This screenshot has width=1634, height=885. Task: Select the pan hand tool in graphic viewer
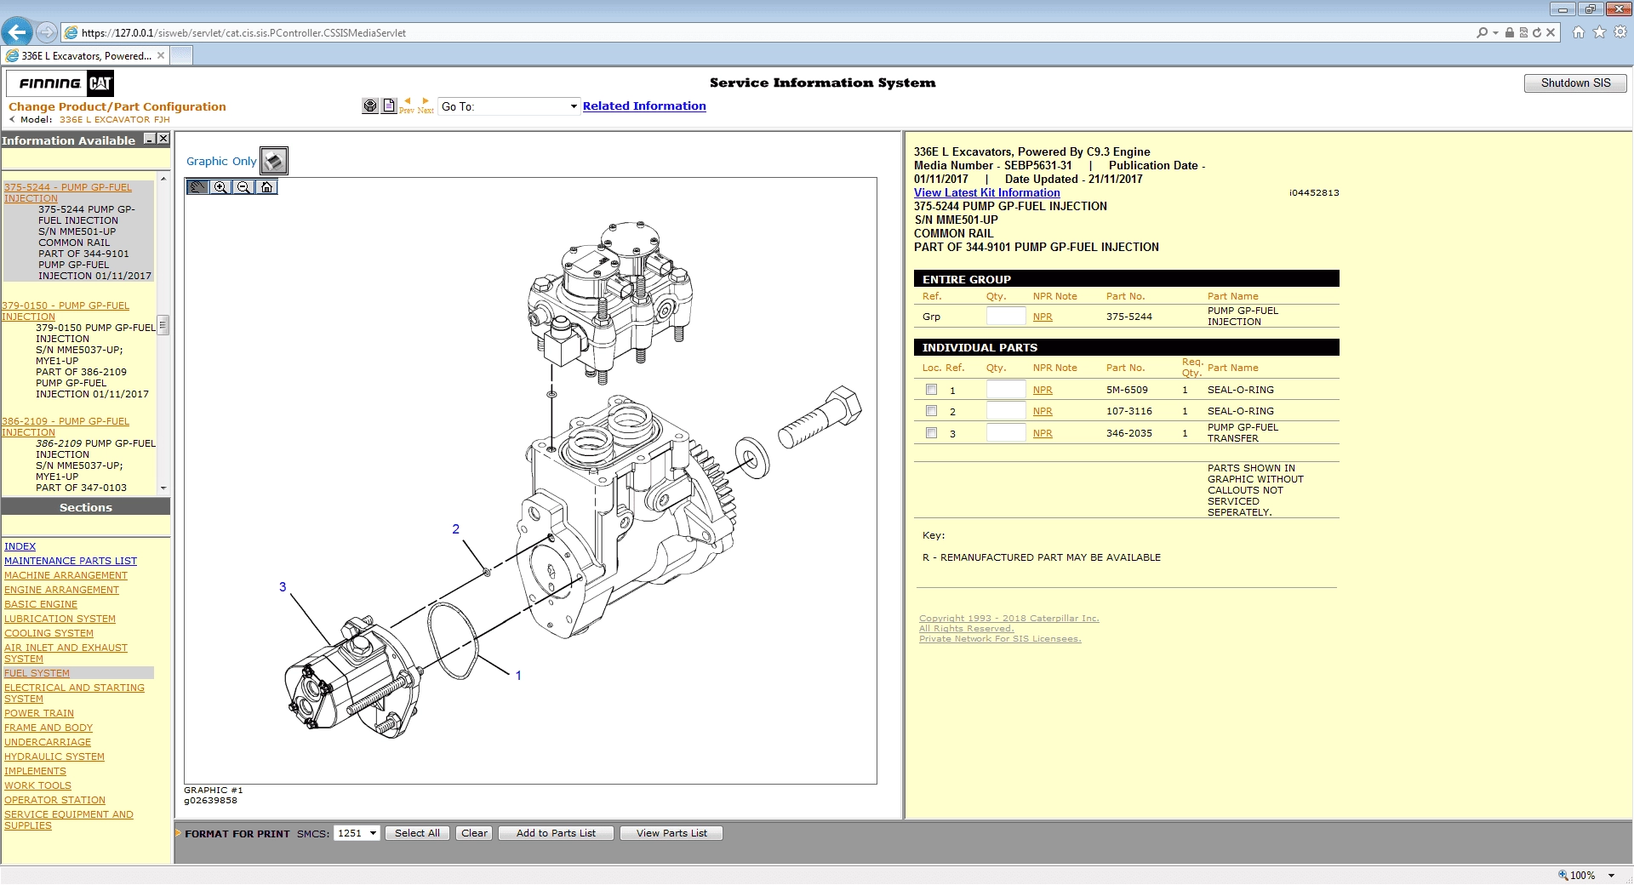(197, 187)
